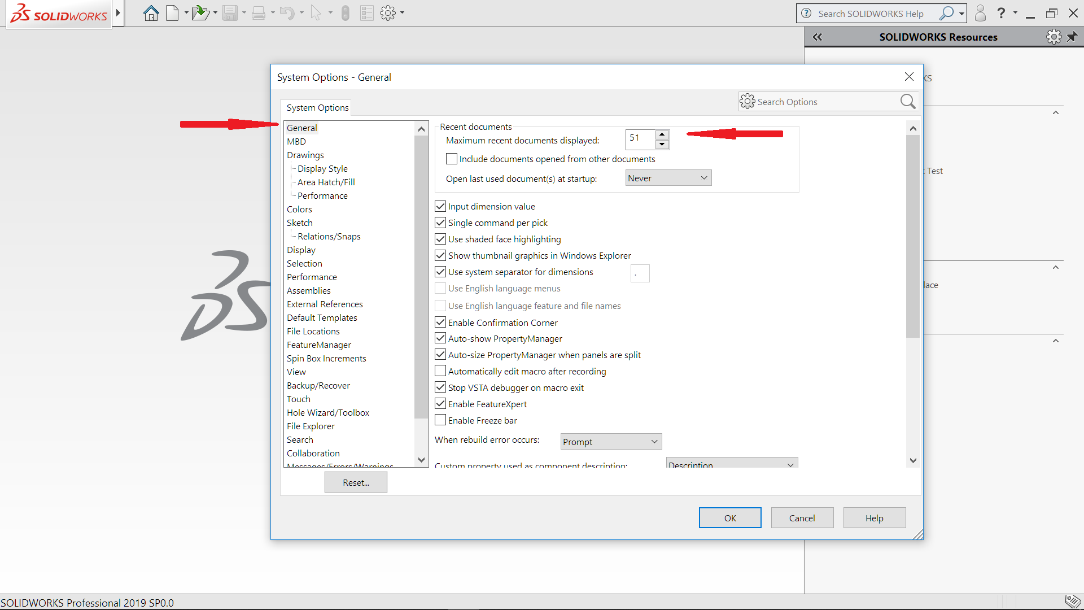Screen dimensions: 1084x610
Task: Click the Reset... button
Action: 356,483
